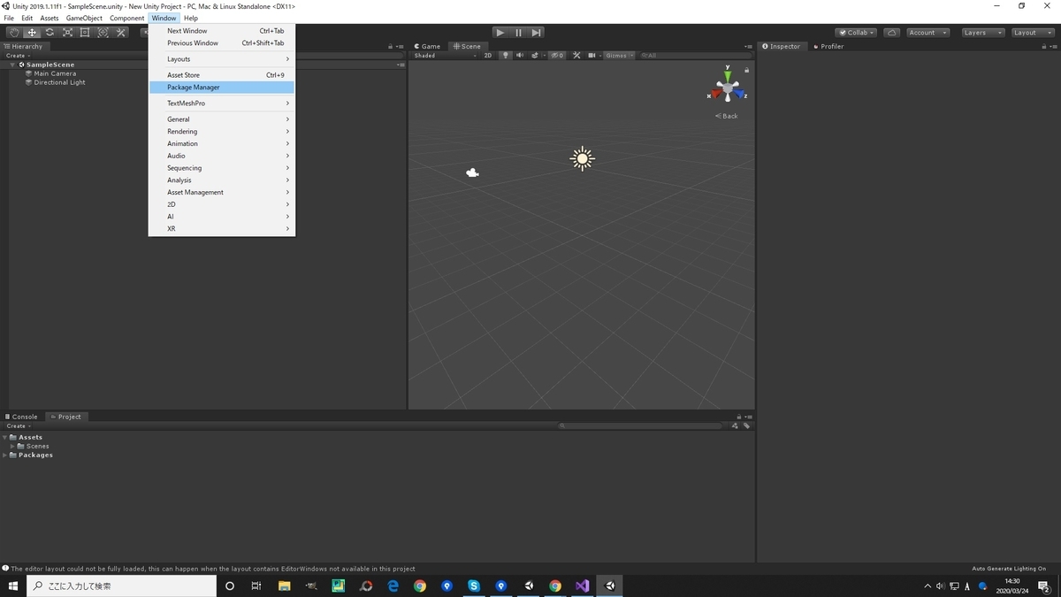
Task: Open scene component tools wrench icon
Action: 576,56
